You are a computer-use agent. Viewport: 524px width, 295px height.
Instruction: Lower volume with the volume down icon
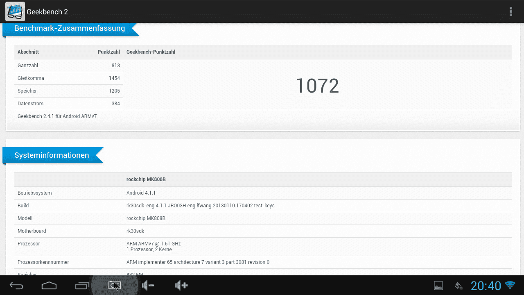coord(148,285)
